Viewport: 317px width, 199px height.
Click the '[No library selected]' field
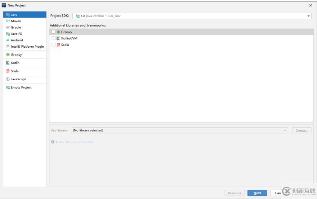point(179,131)
